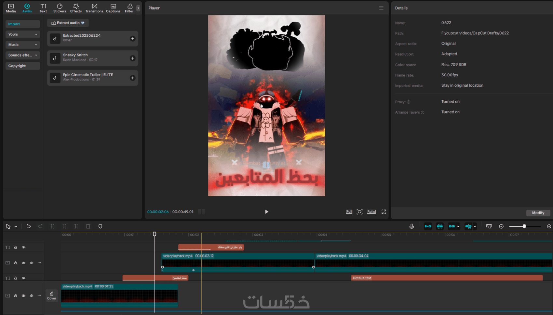Choose the Select pointer tool
553x315 pixels.
pos(8,227)
